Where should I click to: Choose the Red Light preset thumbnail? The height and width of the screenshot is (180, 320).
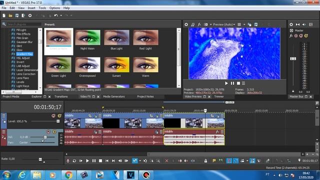[145, 37]
